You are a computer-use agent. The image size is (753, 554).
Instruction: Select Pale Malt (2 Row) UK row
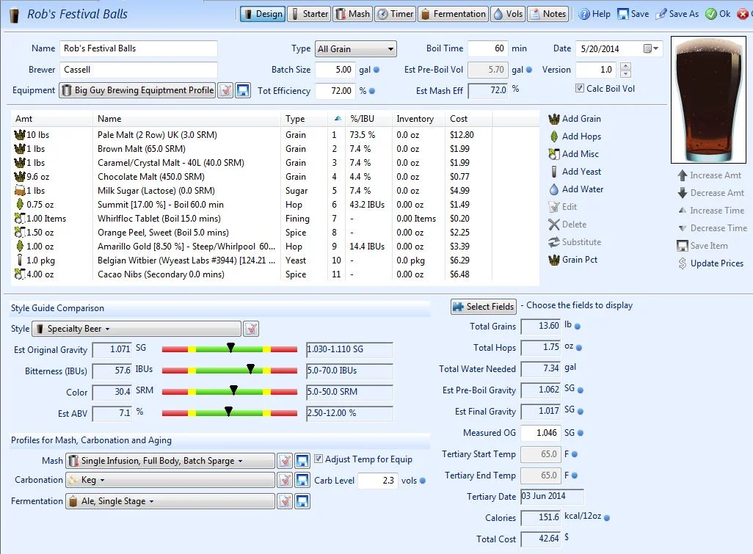tap(274, 135)
